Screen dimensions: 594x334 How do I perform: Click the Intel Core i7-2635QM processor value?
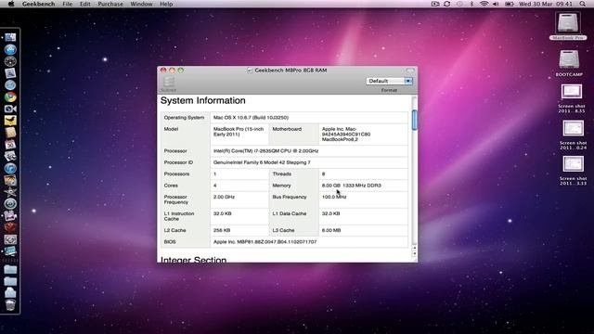pyautogui.click(x=265, y=150)
